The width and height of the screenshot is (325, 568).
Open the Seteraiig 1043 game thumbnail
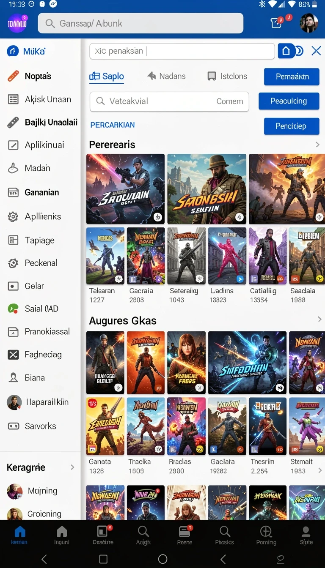pos(187,256)
